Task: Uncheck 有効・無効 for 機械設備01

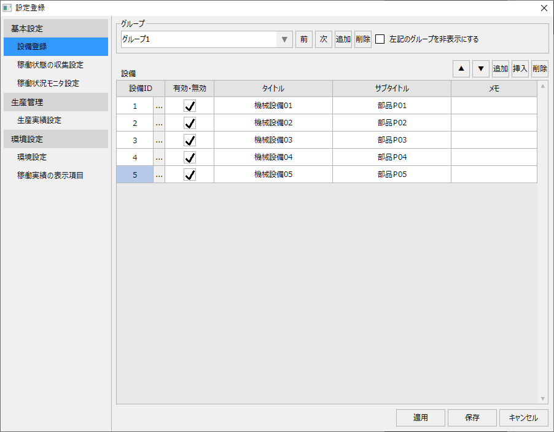Action: pos(189,105)
